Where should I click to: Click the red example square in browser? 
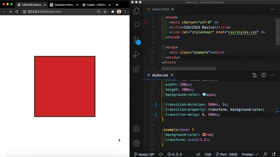pyautogui.click(x=65, y=86)
